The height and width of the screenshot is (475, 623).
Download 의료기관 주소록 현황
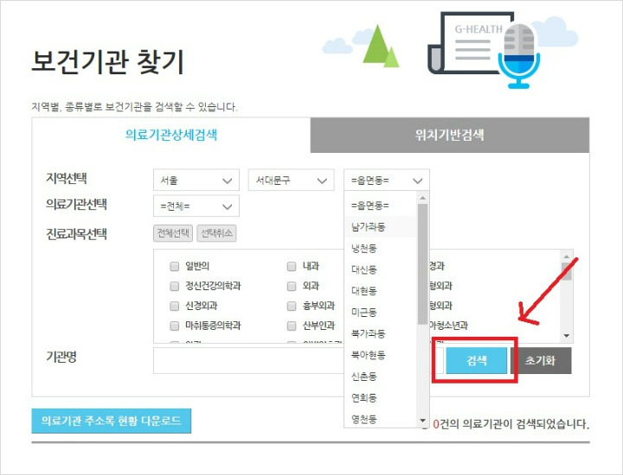pyautogui.click(x=112, y=421)
